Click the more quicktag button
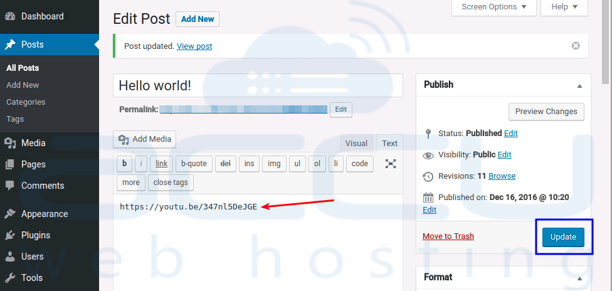Viewport: 612px width, 291px height. tap(131, 183)
